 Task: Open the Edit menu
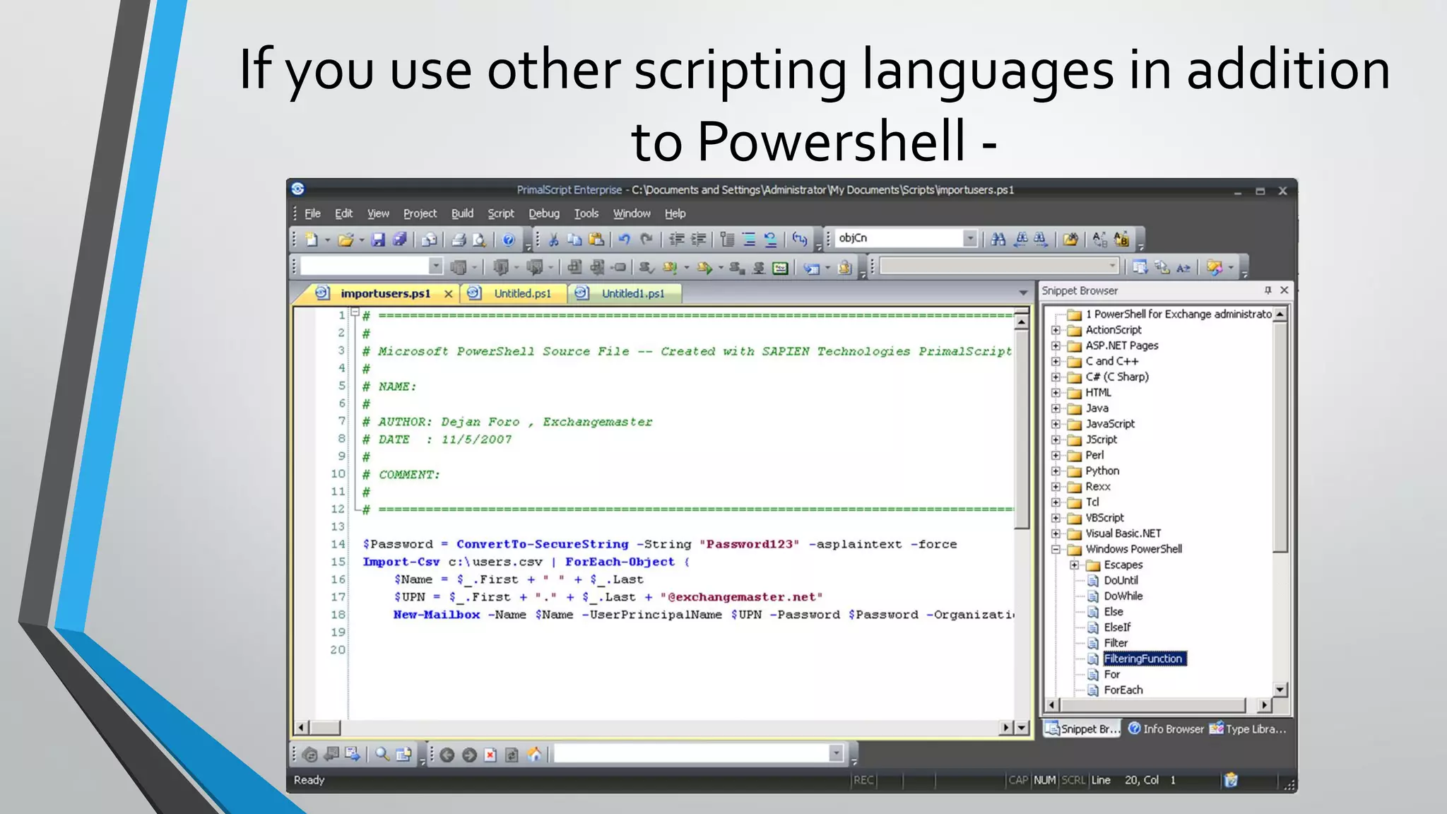(343, 213)
